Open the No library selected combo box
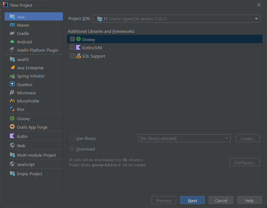This screenshot has width=267, height=208. pyautogui.click(x=184, y=138)
